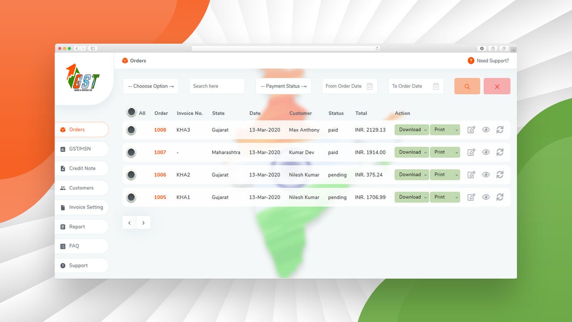Click the Need Support question mark icon
This screenshot has height=322, width=572.
[471, 61]
